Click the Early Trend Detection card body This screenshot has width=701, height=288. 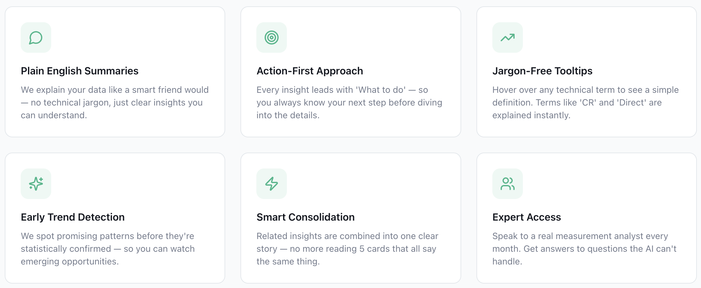coord(115,219)
